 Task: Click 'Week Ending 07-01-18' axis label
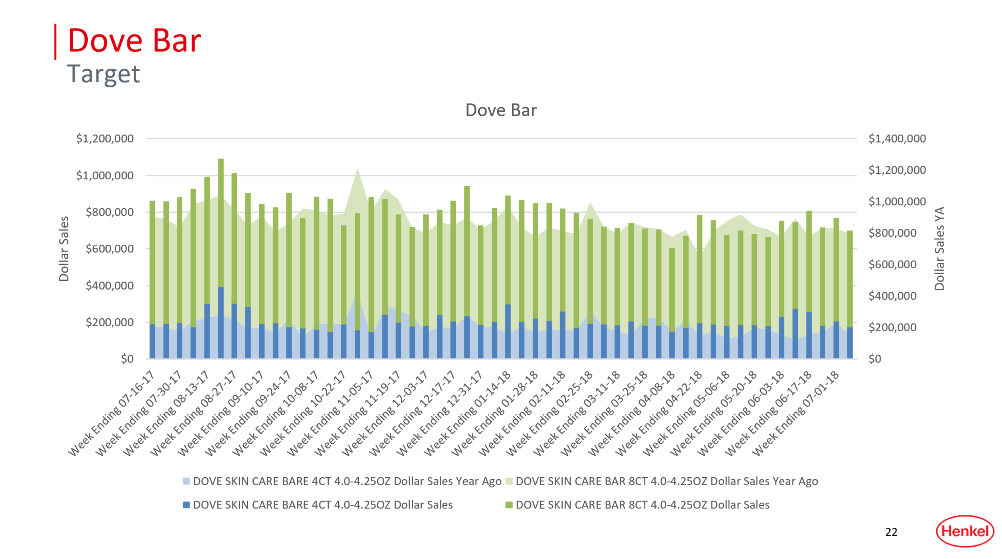(x=796, y=413)
